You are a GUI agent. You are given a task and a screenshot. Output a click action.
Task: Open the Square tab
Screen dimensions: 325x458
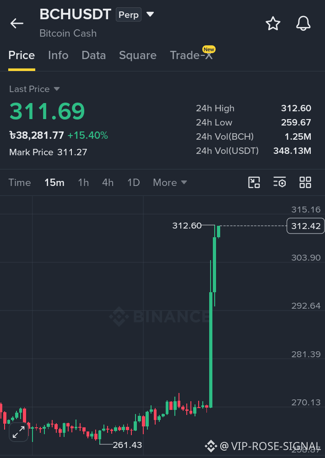[137, 55]
